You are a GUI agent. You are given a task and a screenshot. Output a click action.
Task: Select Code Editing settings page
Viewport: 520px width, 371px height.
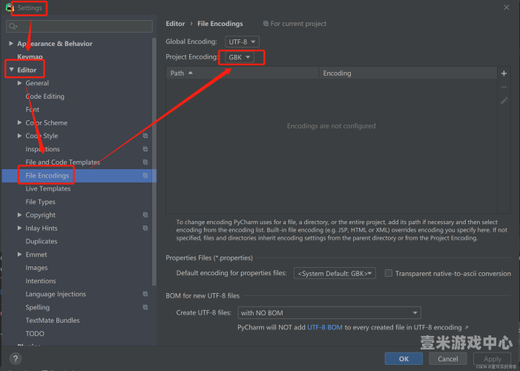click(45, 96)
